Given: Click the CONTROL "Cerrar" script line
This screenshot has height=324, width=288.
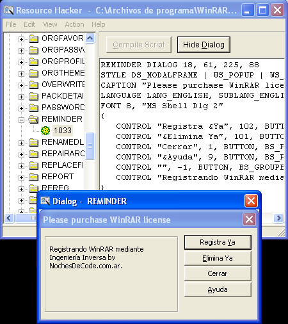Looking at the screenshot, I should point(200,147).
